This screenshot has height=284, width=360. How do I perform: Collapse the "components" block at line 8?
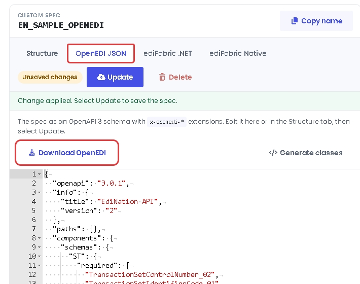pos(39,238)
